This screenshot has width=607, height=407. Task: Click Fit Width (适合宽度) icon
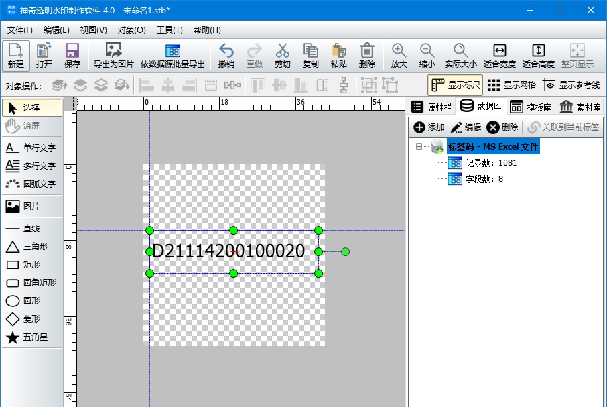point(499,51)
